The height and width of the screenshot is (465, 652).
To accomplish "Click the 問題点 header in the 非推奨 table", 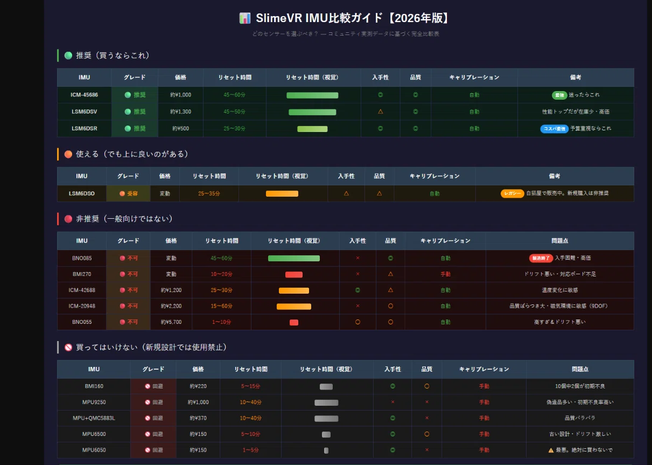I will [x=560, y=241].
